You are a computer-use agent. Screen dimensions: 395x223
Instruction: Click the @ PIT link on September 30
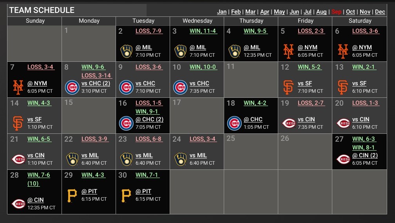click(x=143, y=191)
